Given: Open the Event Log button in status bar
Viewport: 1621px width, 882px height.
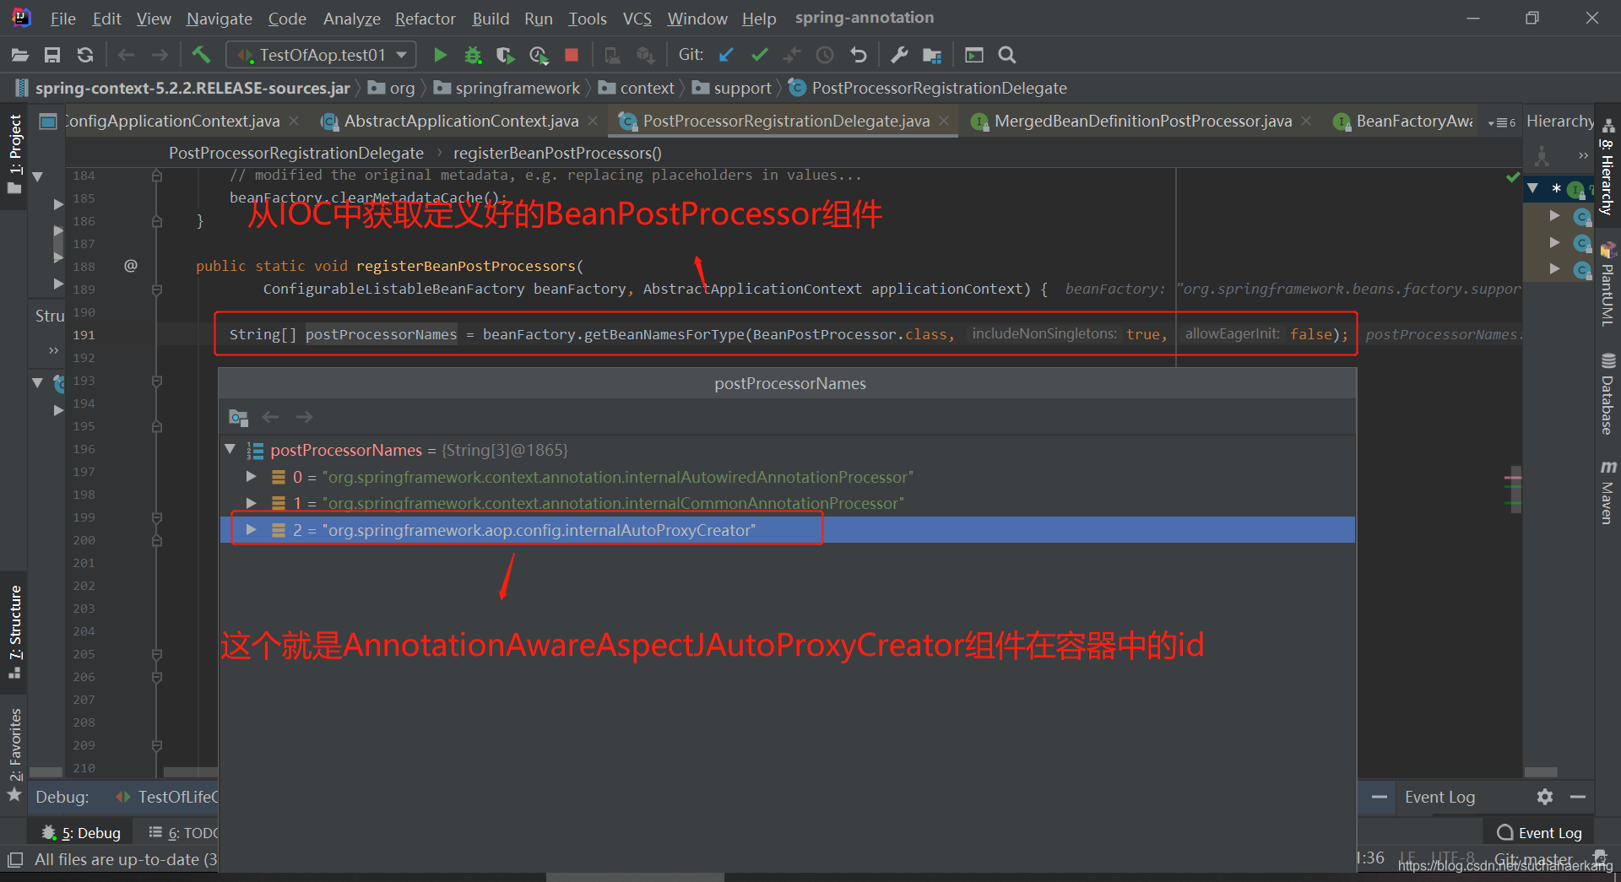Looking at the screenshot, I should (x=1539, y=833).
